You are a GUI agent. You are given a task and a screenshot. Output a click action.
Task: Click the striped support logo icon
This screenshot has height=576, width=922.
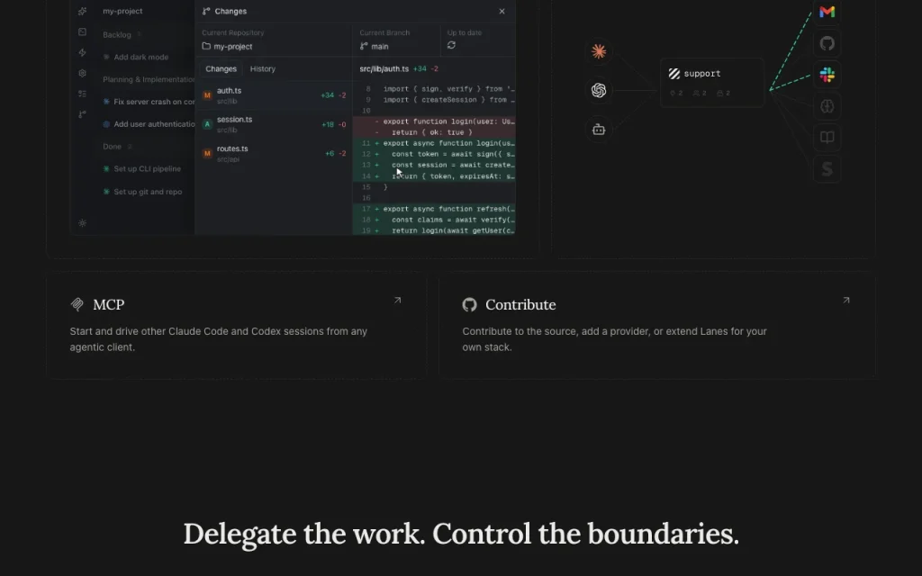pyautogui.click(x=673, y=74)
